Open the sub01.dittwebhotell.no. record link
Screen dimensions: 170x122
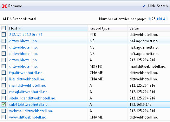point(29,105)
